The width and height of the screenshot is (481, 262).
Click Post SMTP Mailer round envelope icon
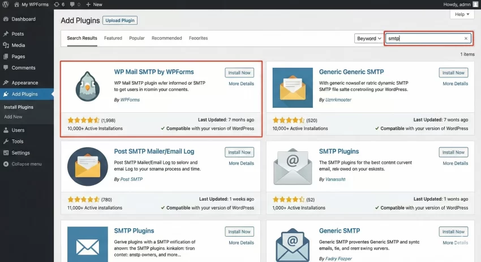[x=87, y=167]
